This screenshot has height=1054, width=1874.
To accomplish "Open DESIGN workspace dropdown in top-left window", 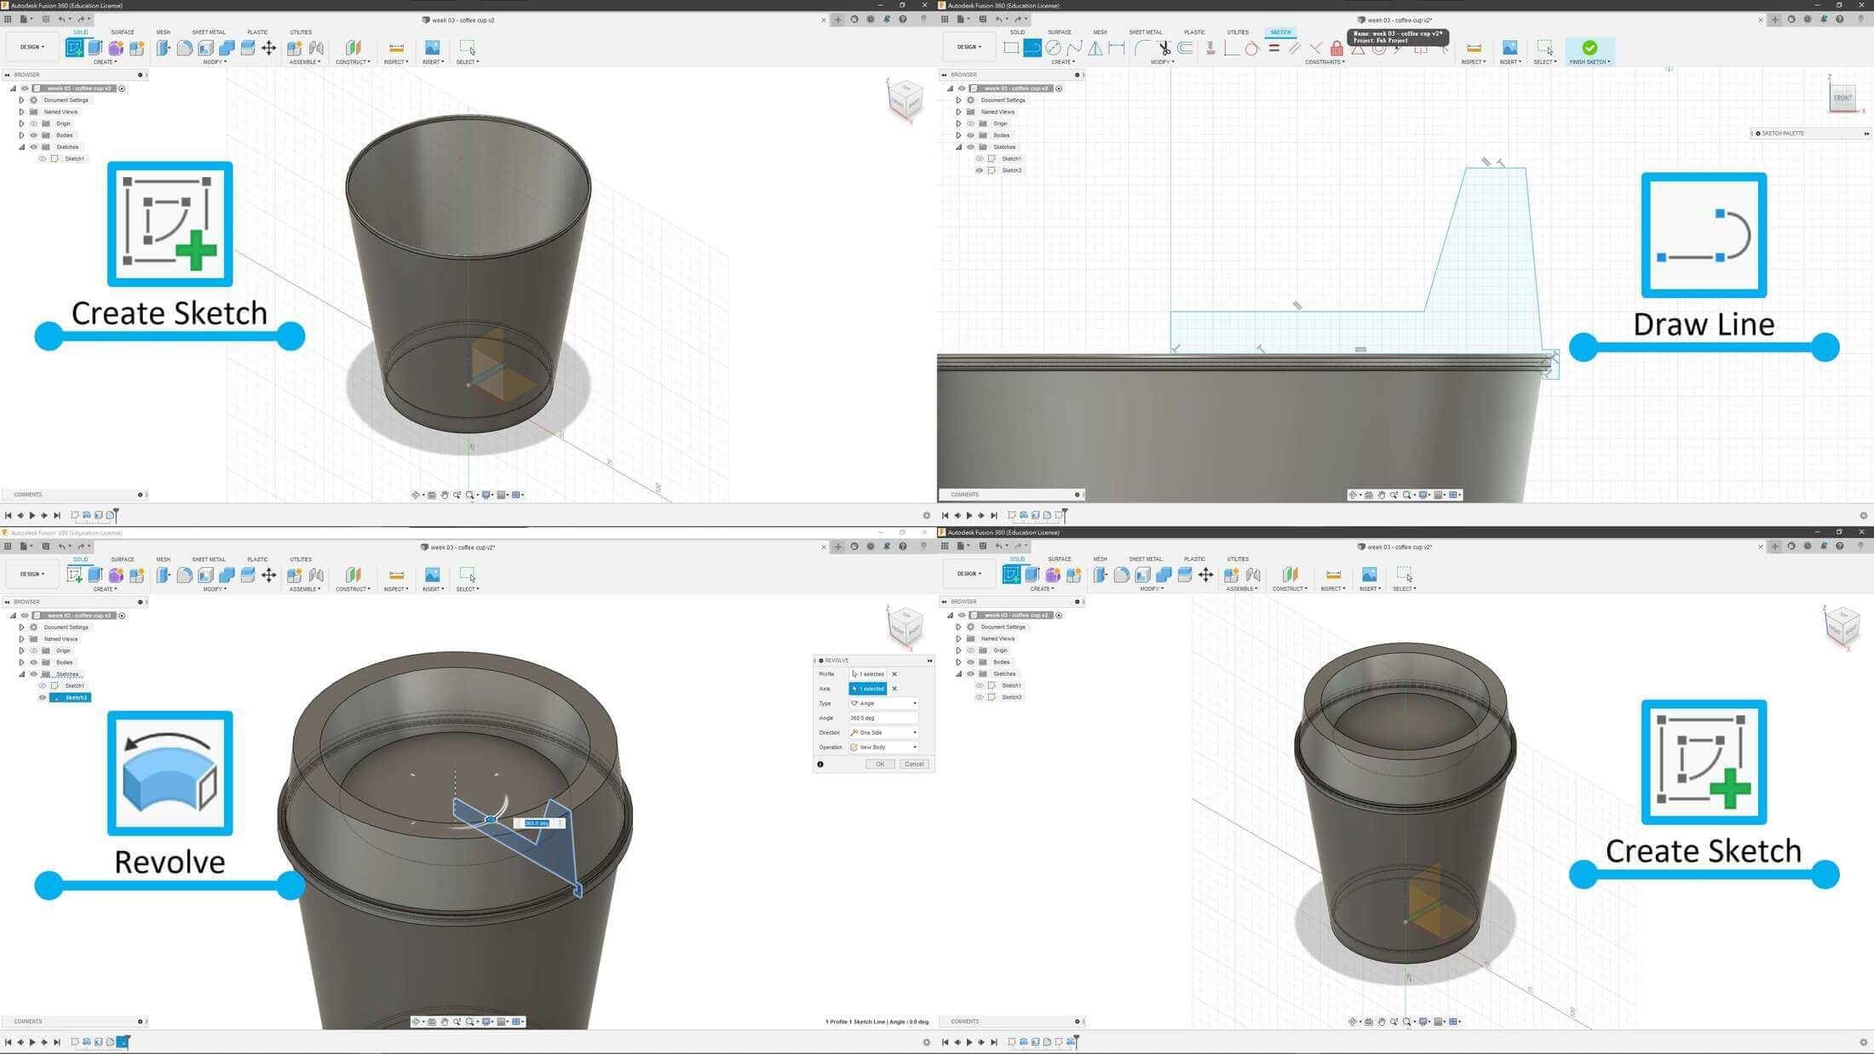I will coord(32,48).
